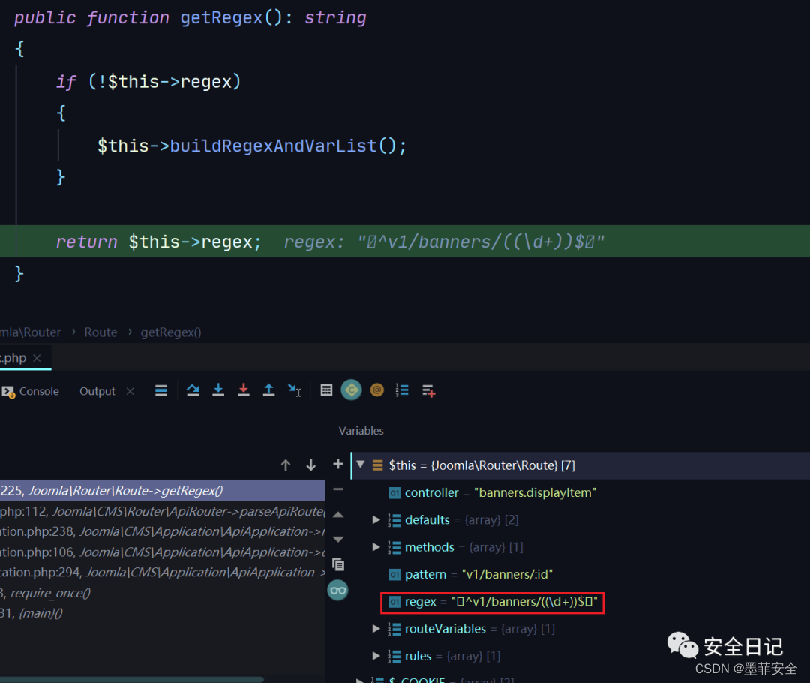Click Run to Cursor icon
This screenshot has height=683, width=810.
[295, 390]
